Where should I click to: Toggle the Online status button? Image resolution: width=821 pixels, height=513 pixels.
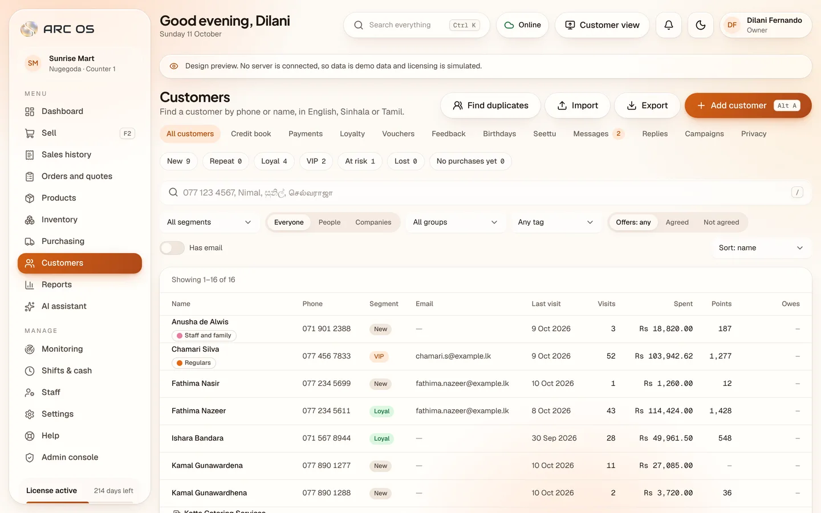(522, 25)
